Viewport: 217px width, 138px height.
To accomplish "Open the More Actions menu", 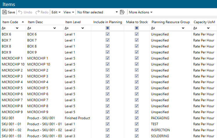I will pos(141,12).
